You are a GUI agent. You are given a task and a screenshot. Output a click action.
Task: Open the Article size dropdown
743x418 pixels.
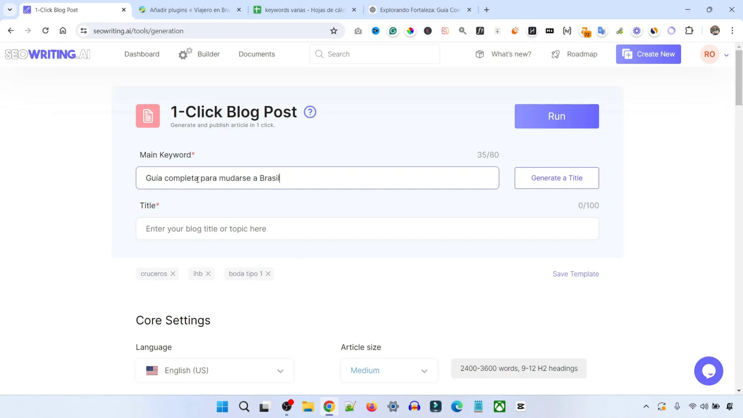coord(389,370)
